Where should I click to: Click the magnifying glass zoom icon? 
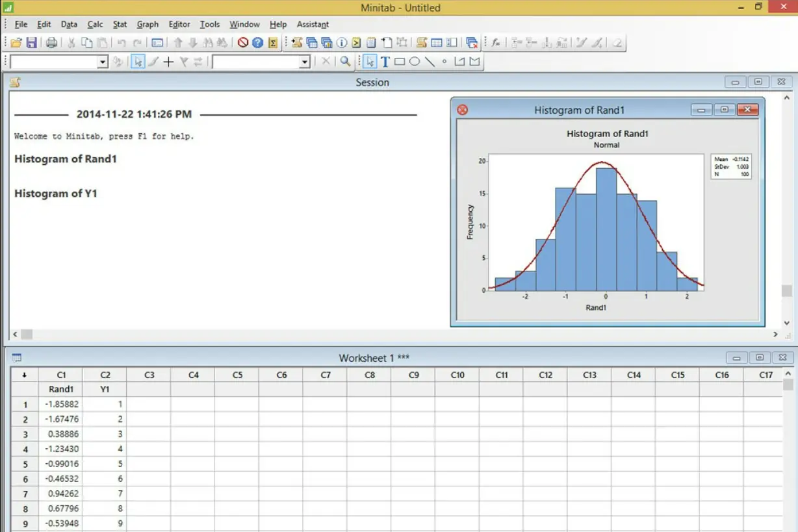(x=346, y=62)
